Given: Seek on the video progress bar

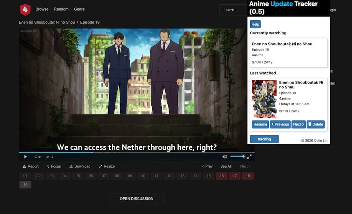Looking at the screenshot, I should 136,152.
